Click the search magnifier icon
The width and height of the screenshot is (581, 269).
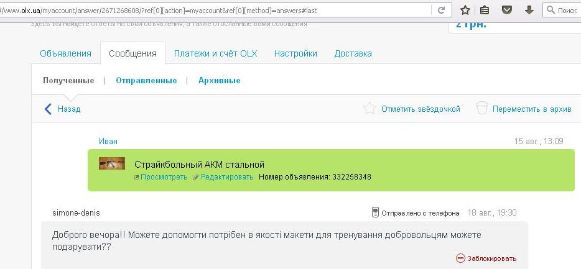pyautogui.click(x=551, y=10)
